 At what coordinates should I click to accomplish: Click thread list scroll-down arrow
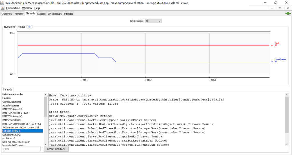(45, 144)
